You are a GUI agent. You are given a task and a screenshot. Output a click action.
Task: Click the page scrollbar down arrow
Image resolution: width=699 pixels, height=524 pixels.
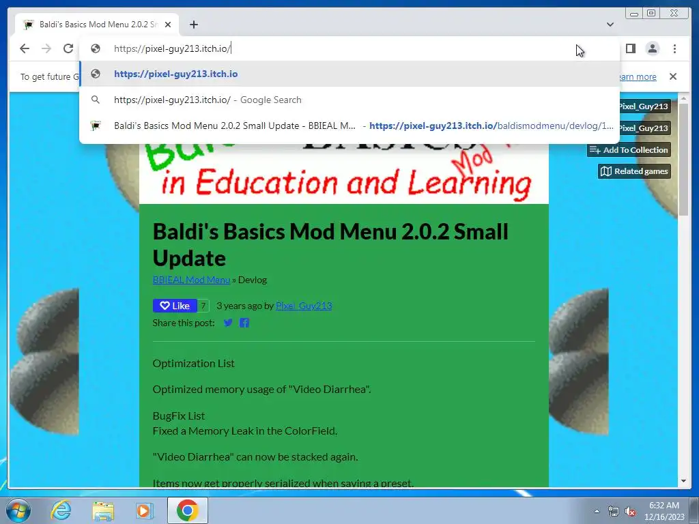[684, 481]
